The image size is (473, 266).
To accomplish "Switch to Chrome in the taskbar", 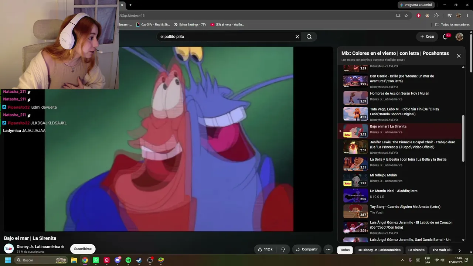I will (85, 260).
